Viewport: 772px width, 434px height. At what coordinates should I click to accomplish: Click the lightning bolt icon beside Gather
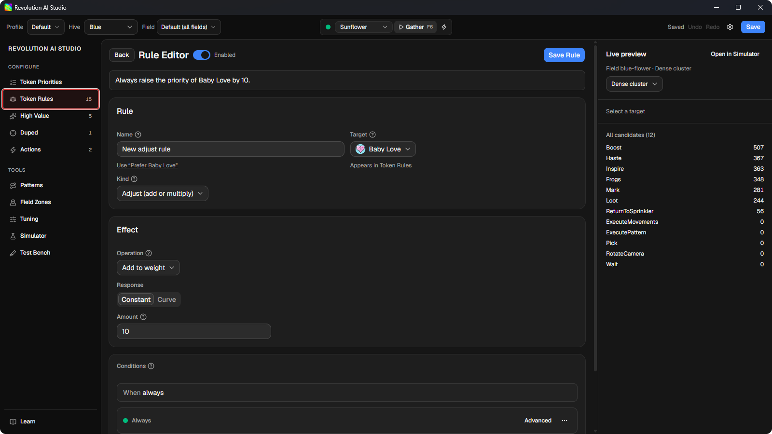pos(444,27)
